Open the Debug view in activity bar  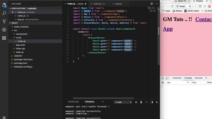pos(4,30)
